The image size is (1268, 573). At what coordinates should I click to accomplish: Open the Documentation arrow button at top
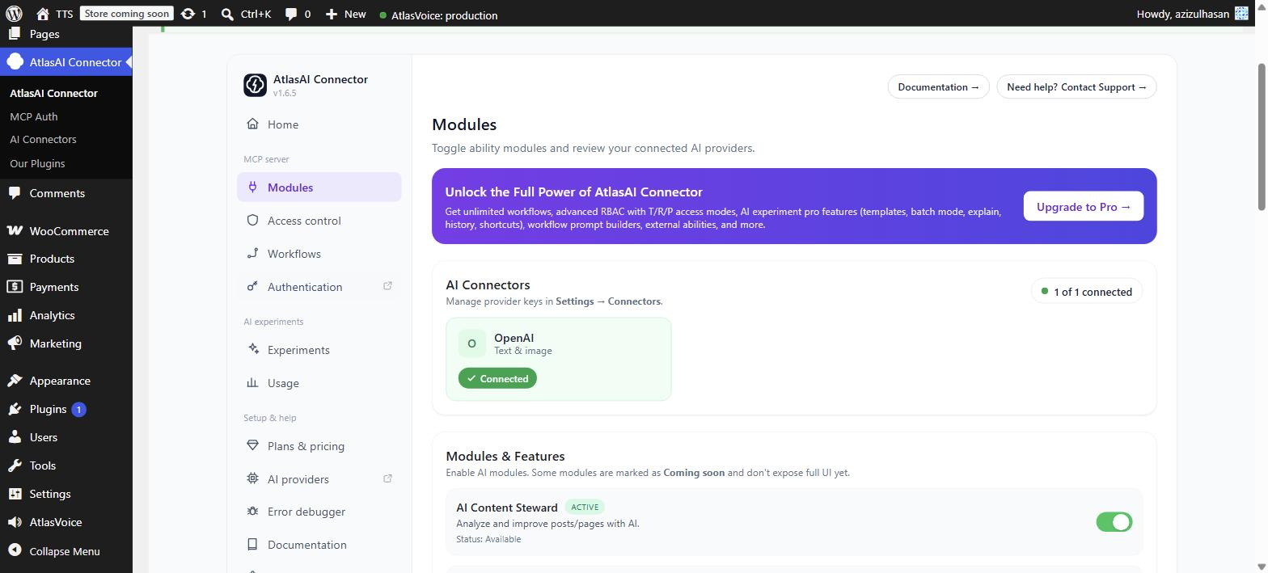938,86
